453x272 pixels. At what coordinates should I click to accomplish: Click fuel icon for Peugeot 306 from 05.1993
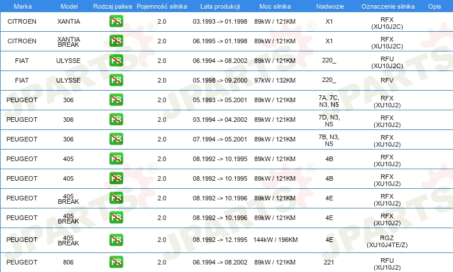[116, 100]
